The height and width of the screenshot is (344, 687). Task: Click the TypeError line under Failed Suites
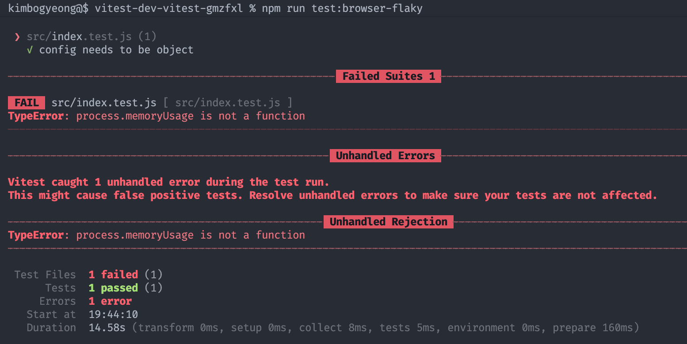156,116
